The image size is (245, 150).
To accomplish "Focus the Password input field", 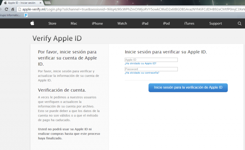I will pos(151,69).
